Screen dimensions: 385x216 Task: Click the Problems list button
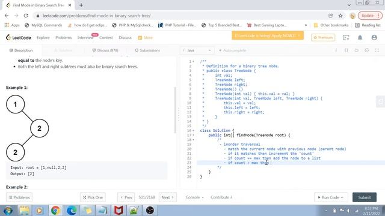(x=19, y=197)
